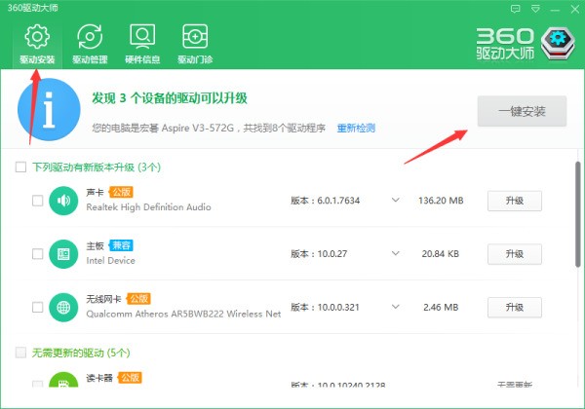This screenshot has height=409, width=585.
Task: Open the feedback chat icon in title bar
Action: pos(515,9)
